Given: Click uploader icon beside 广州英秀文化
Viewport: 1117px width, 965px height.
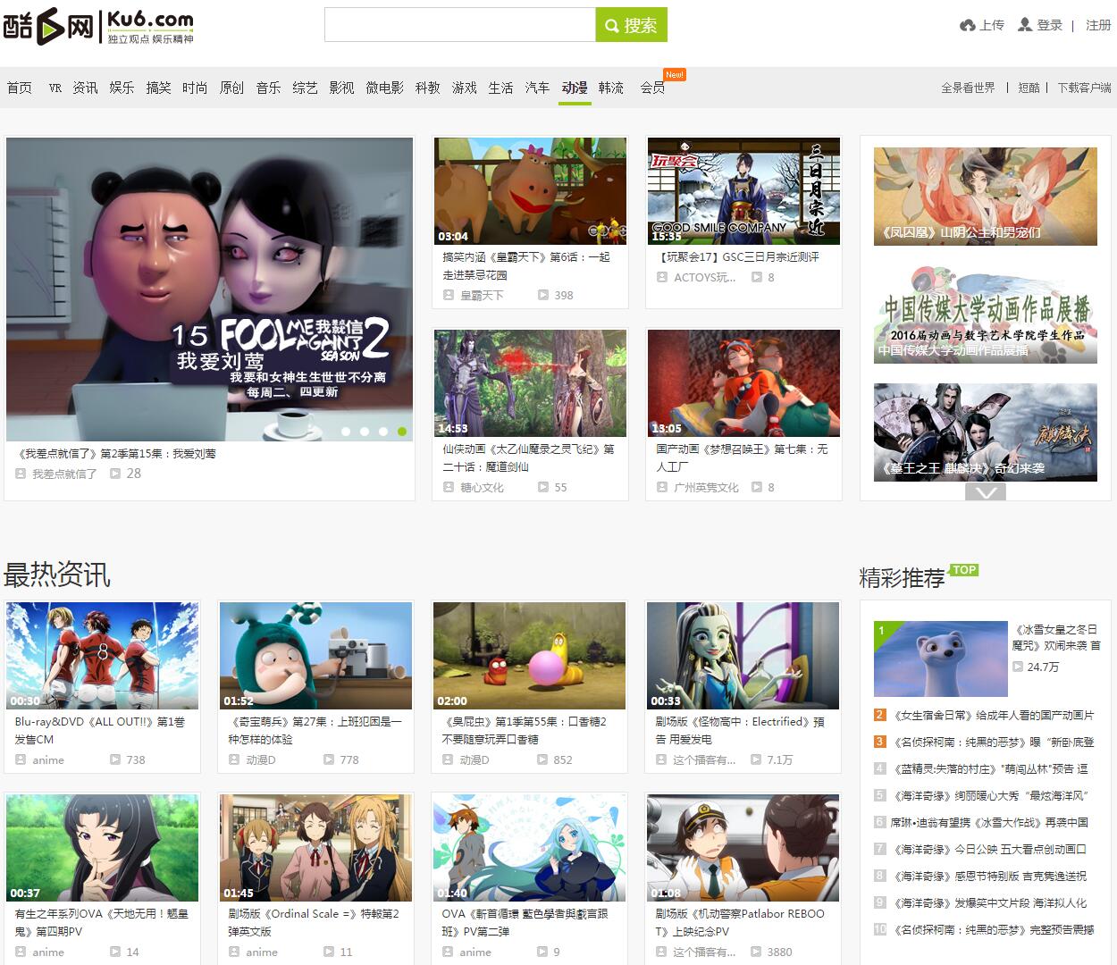Looking at the screenshot, I should coord(662,487).
